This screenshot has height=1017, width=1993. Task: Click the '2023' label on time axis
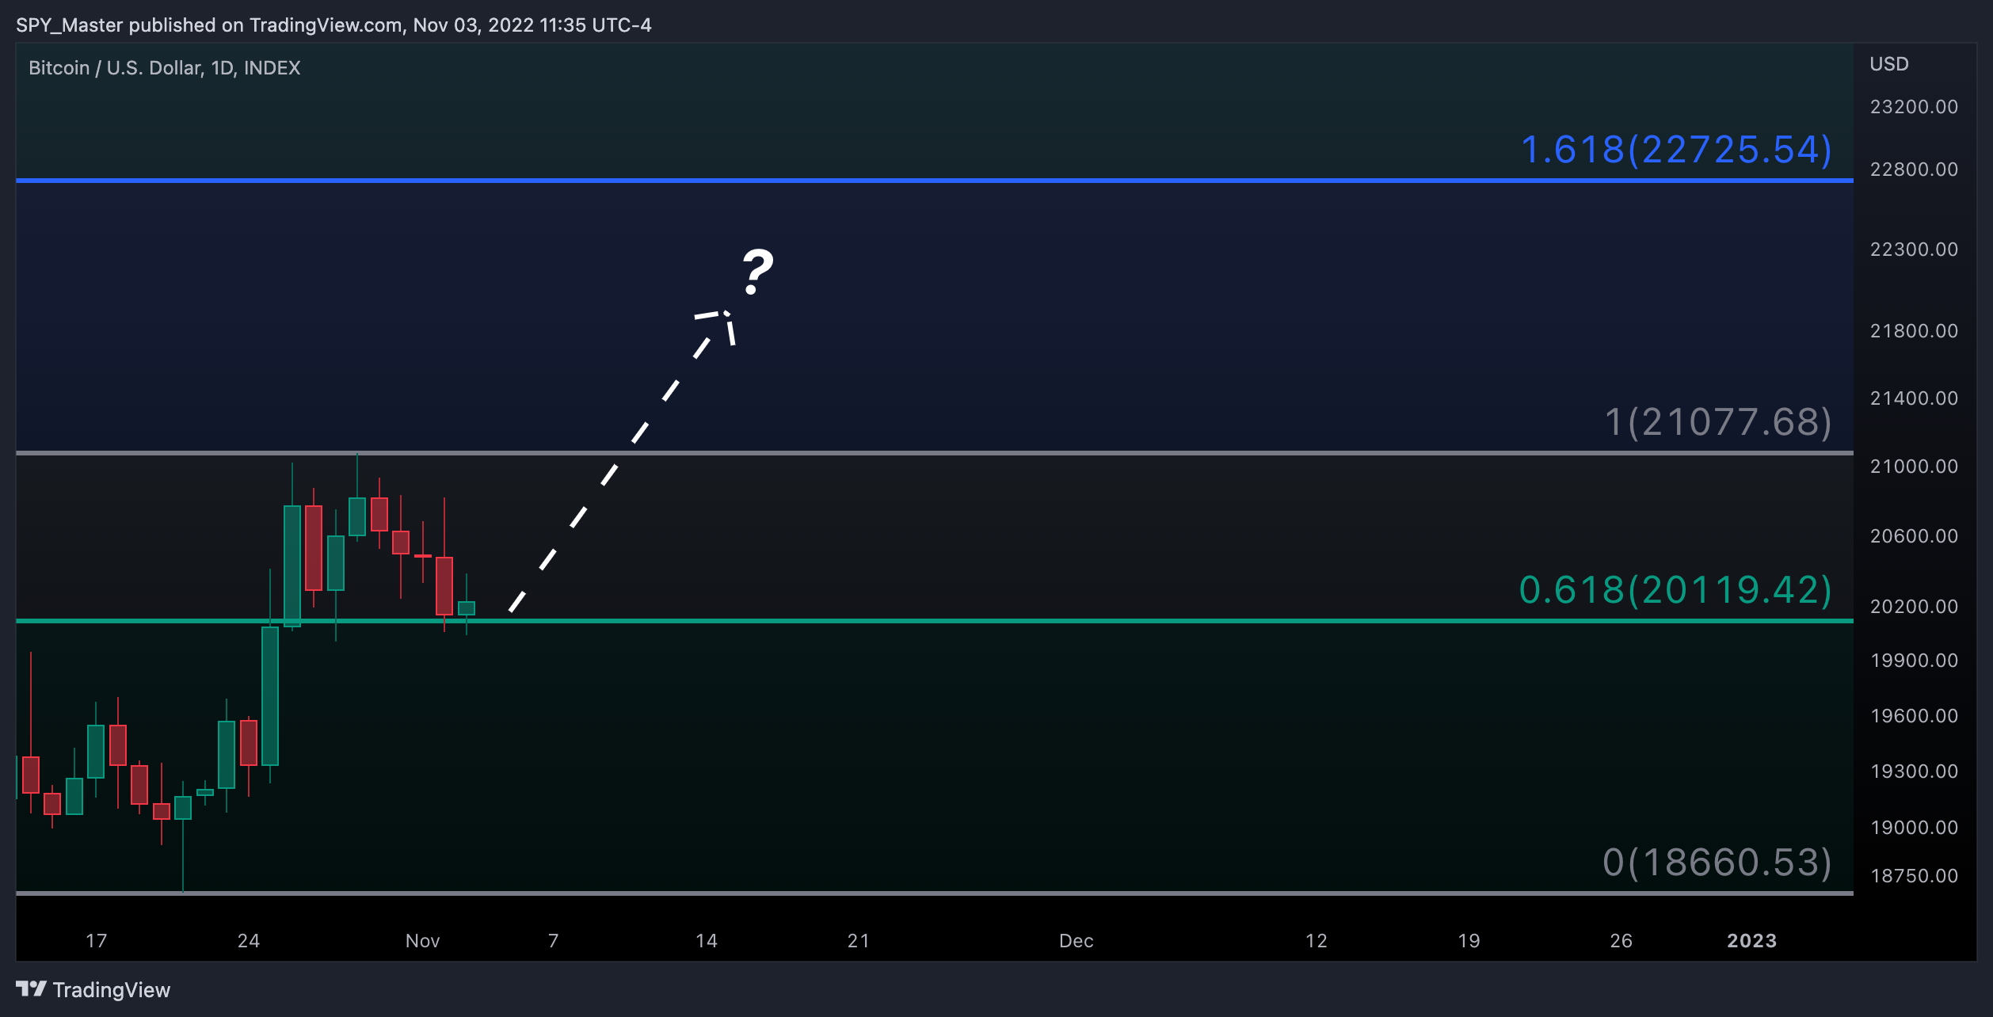[x=1752, y=941]
